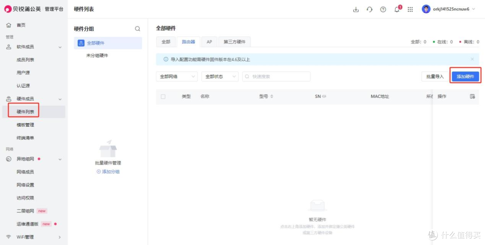Sort by 型号 column arrows
This screenshot has width=485, height=245.
(272, 97)
